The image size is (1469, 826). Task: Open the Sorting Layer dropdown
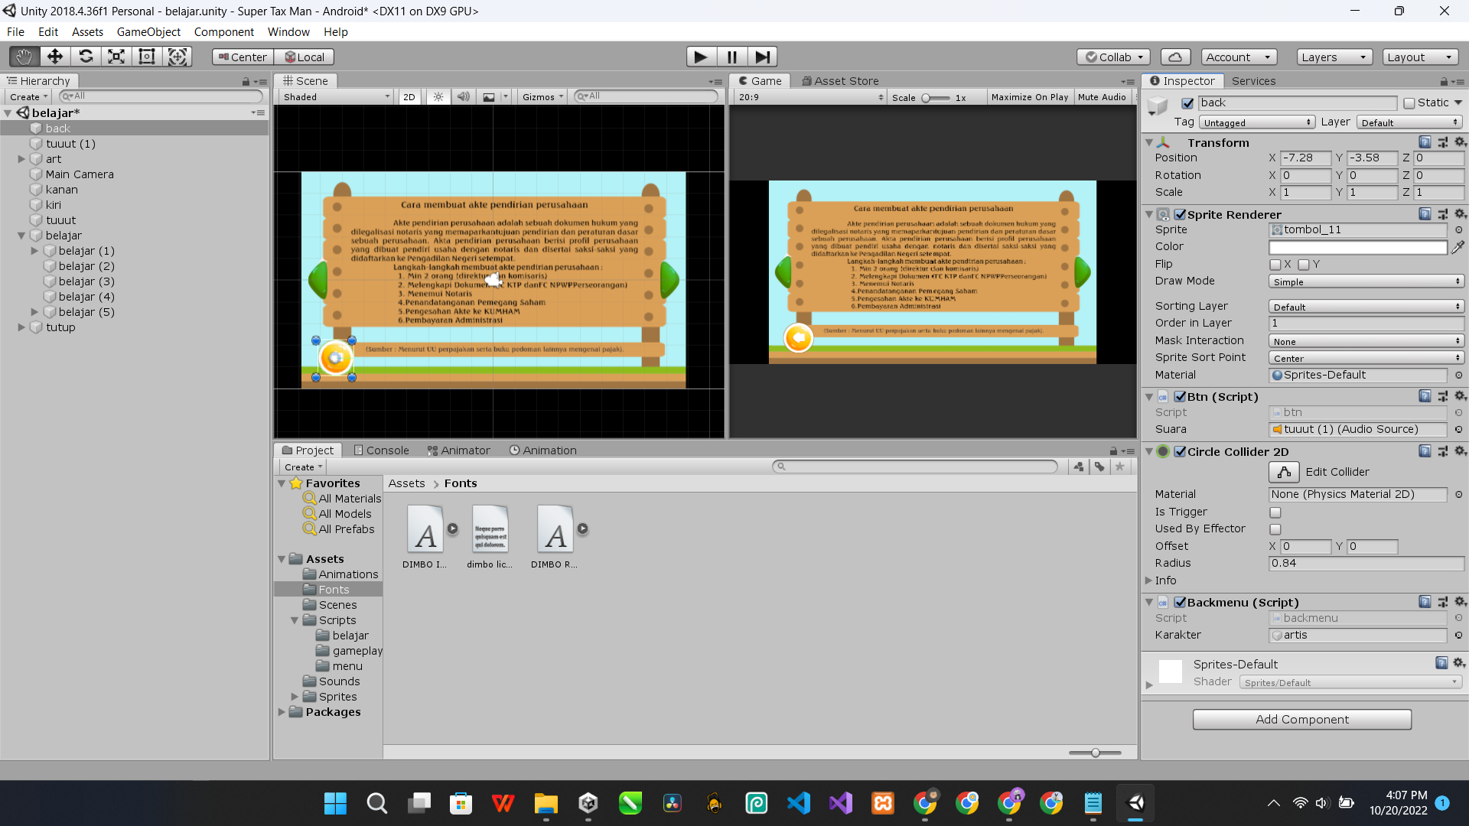click(x=1366, y=307)
